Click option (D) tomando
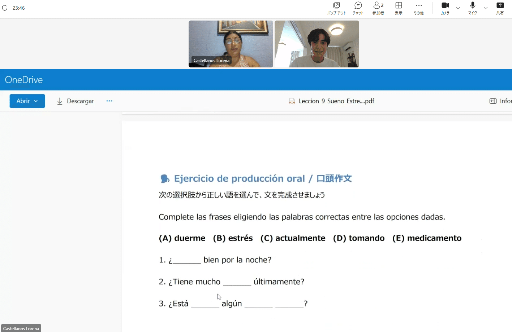The width and height of the screenshot is (512, 332). (x=359, y=238)
